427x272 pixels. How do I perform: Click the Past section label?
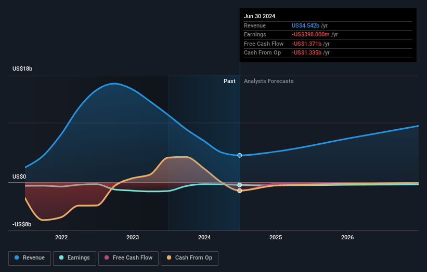(x=229, y=81)
